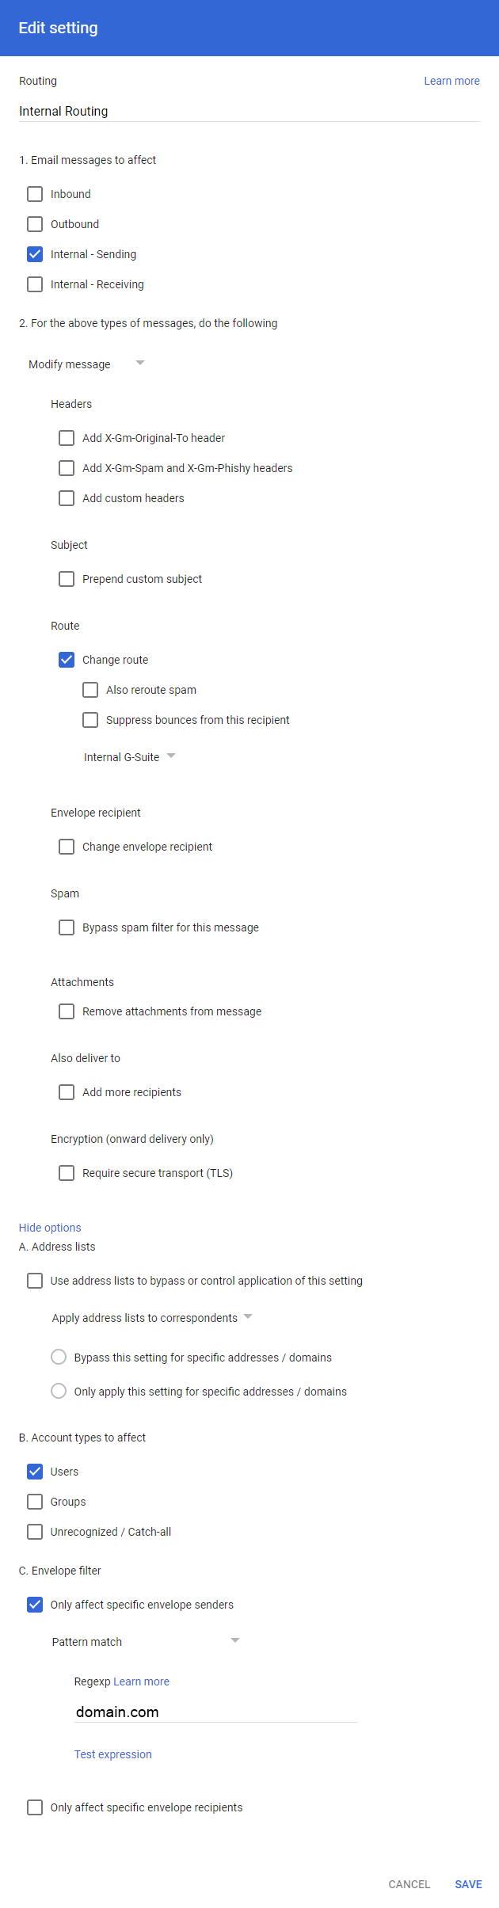Select Bypass this setting for specific addresses
499x1908 pixels.
pyautogui.click(x=59, y=1357)
